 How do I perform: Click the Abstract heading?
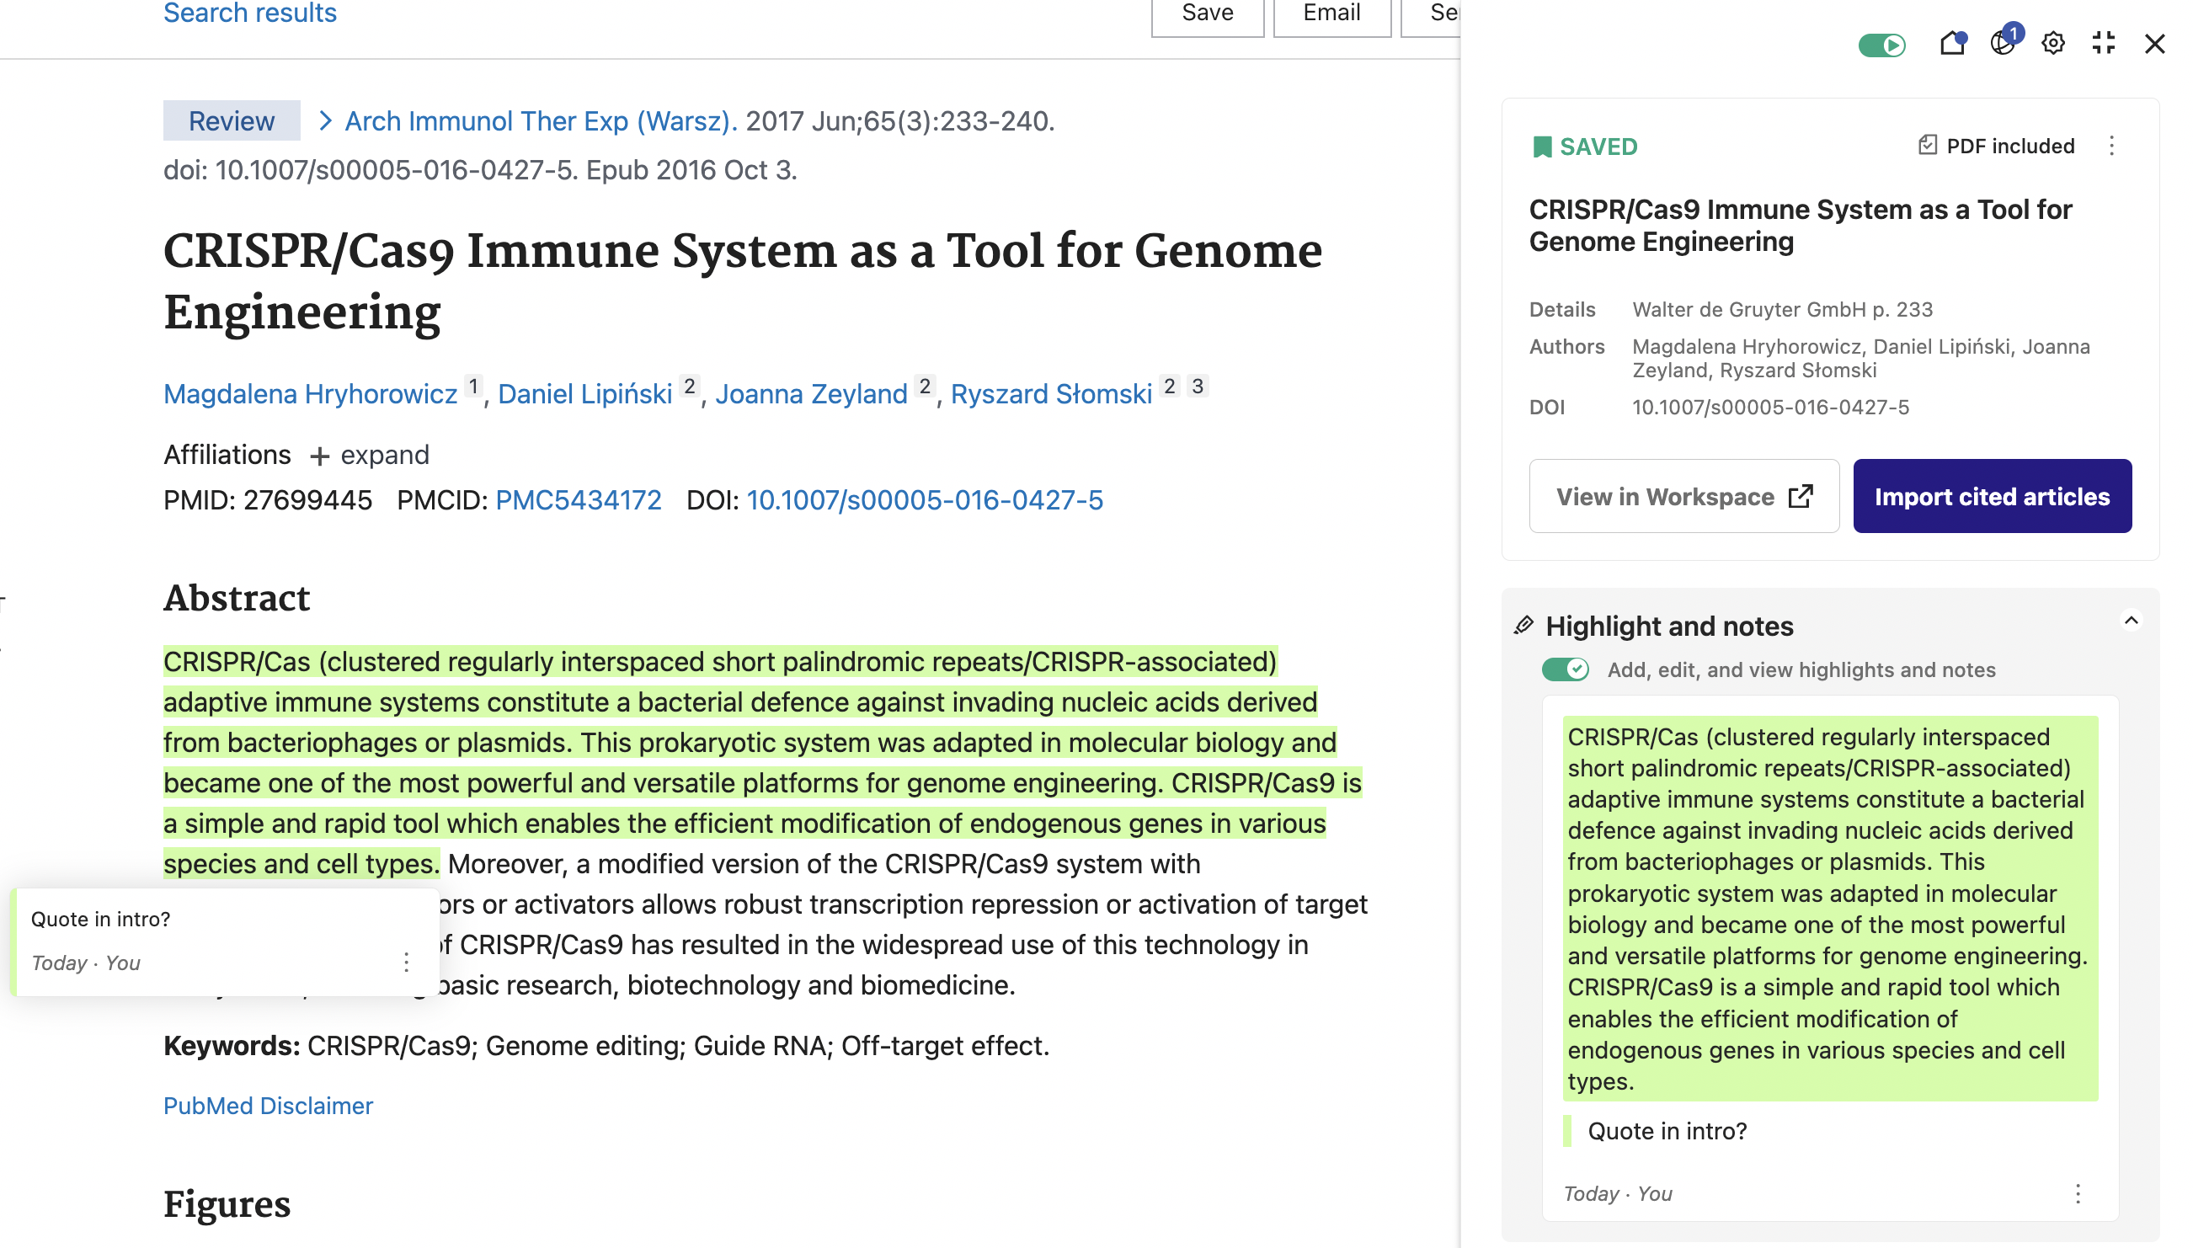[x=237, y=598]
